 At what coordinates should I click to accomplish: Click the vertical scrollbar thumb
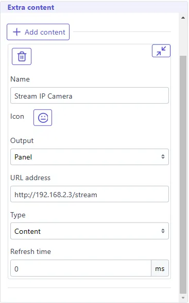tap(183, 175)
